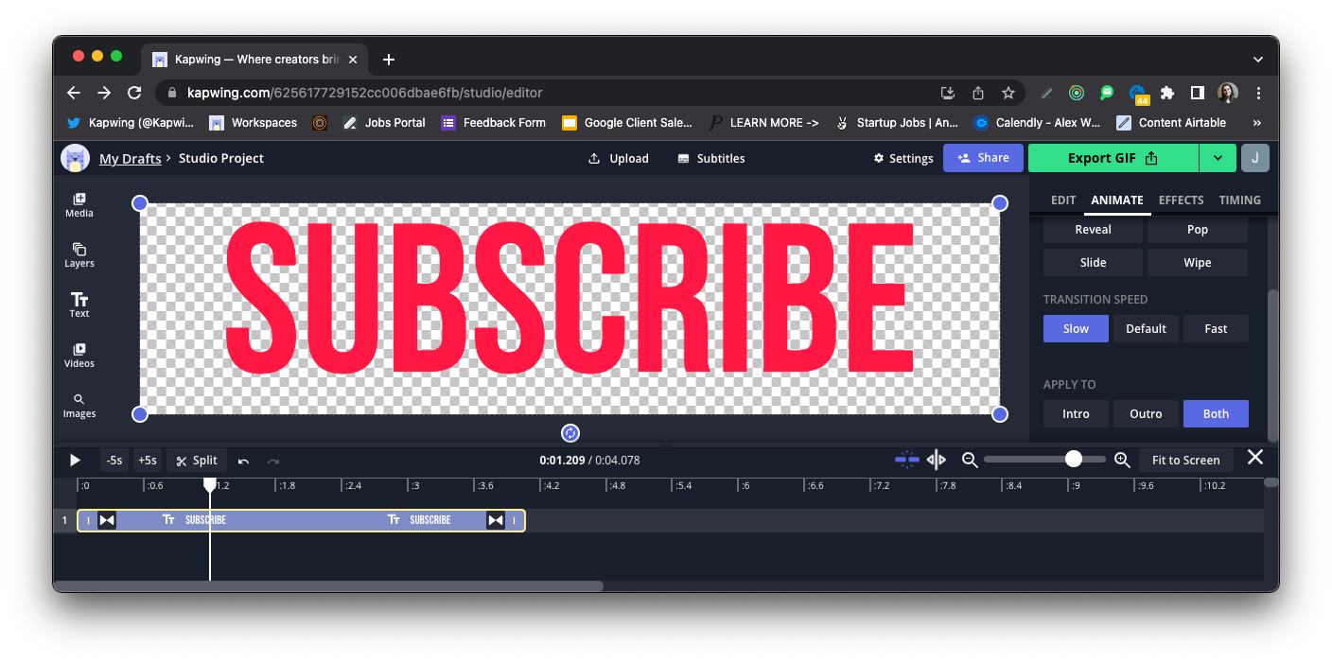
Task: Show more bookmarks chevron
Action: (x=1256, y=123)
